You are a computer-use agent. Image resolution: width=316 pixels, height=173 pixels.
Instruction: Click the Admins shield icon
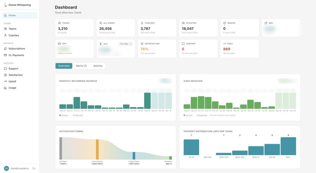[x=225, y=23]
